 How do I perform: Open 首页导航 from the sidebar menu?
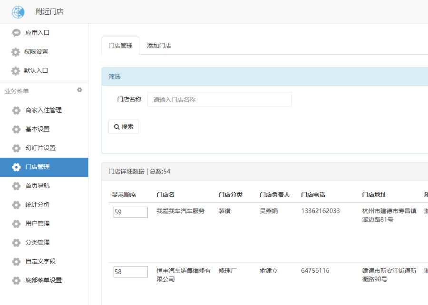[37, 186]
